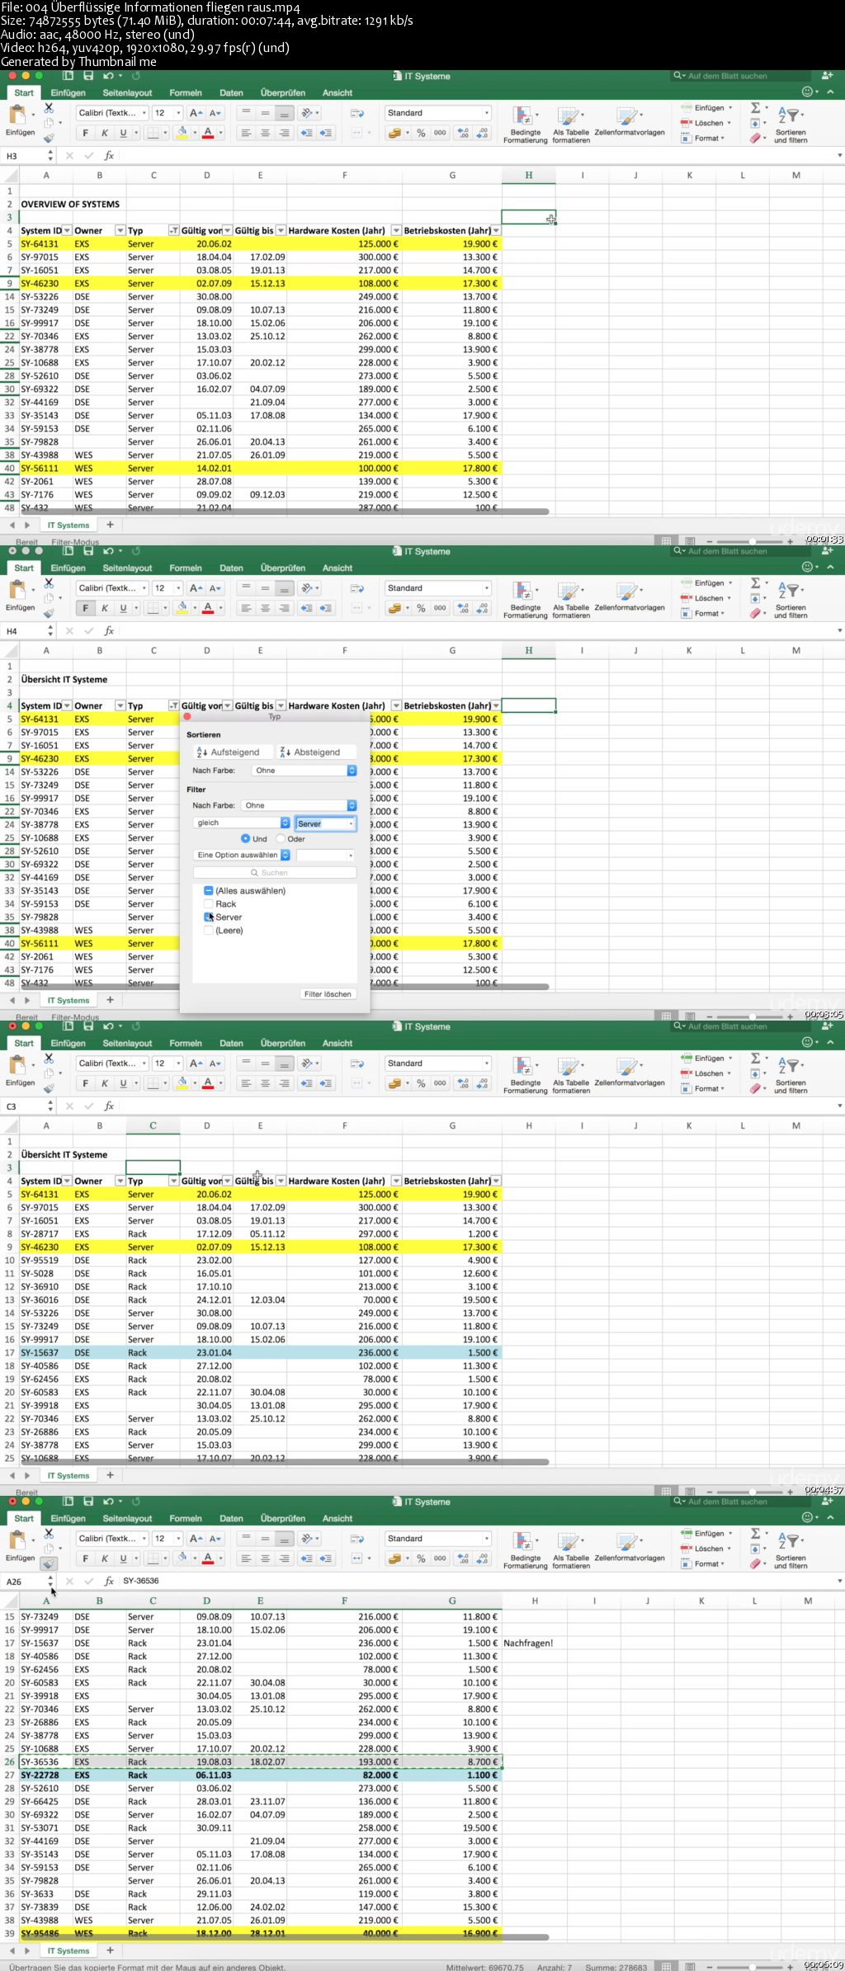Click borders icon in window with Typ popup

[x=153, y=608]
